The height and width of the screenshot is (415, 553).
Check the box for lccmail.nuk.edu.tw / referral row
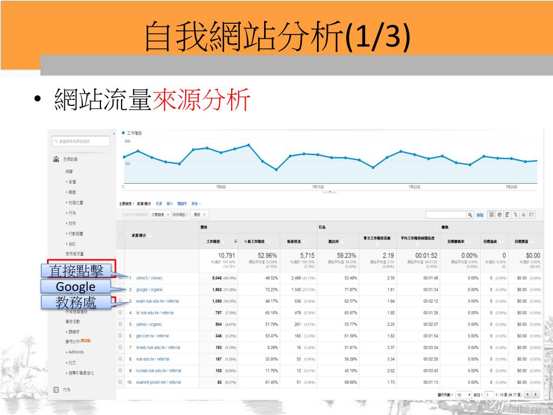coord(120,370)
